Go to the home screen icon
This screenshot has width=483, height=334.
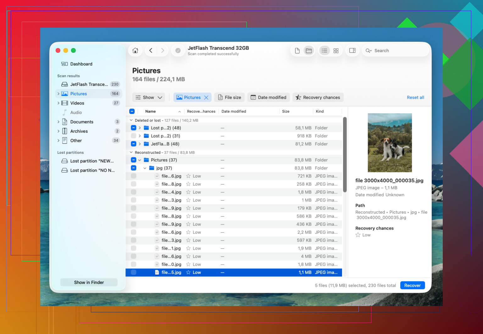tap(135, 51)
